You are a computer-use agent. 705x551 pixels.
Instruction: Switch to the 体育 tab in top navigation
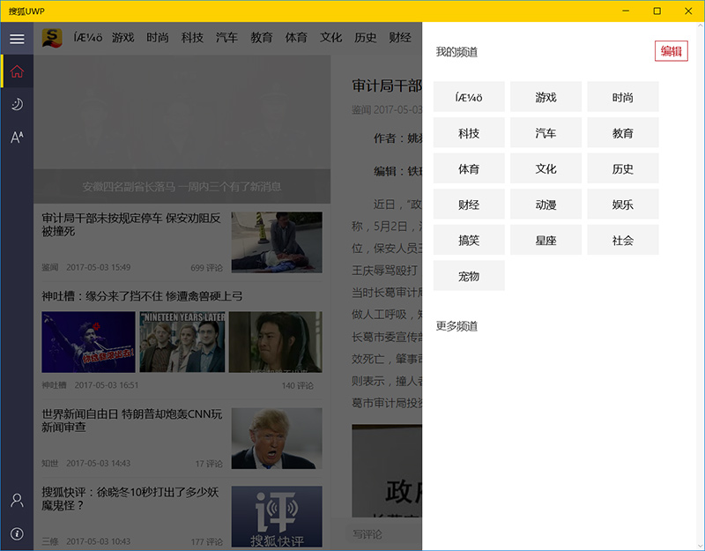tap(296, 37)
